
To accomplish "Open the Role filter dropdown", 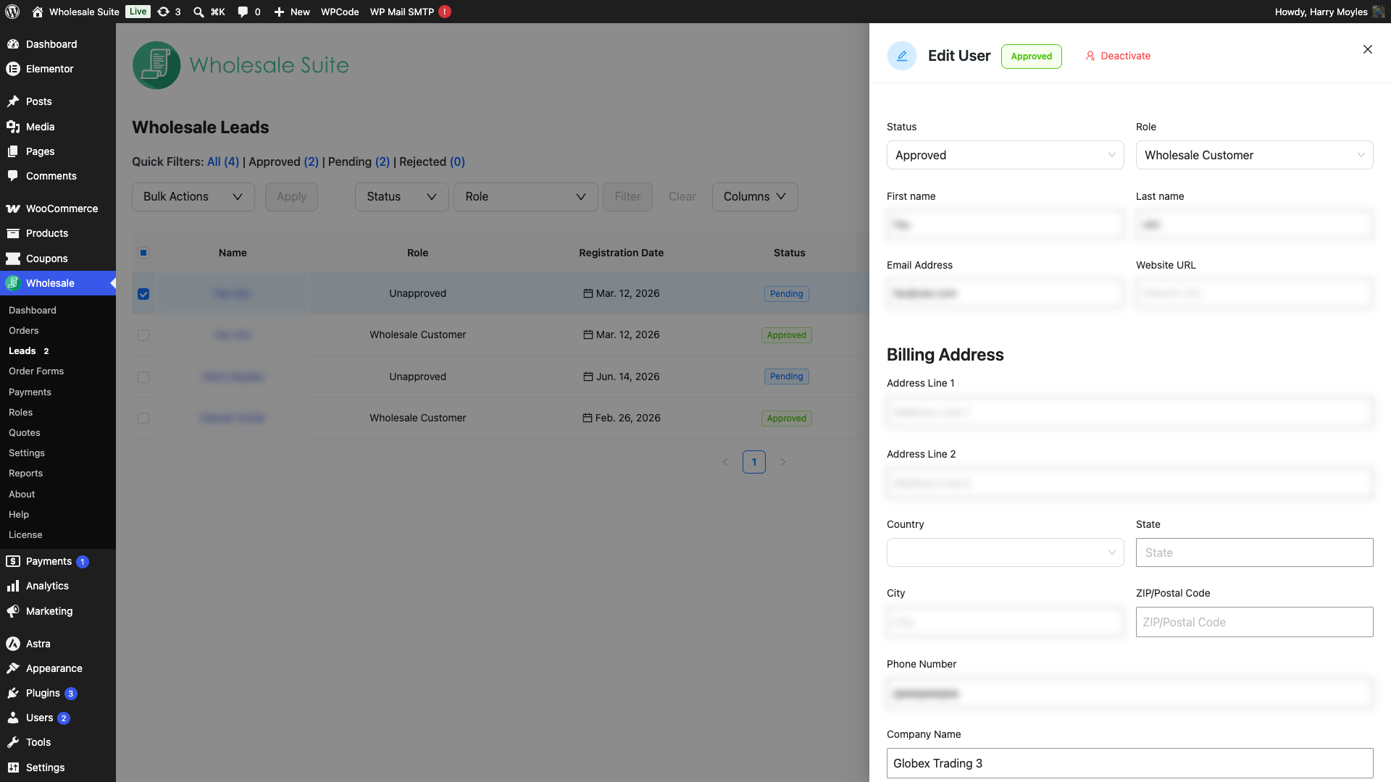I will (x=526, y=197).
